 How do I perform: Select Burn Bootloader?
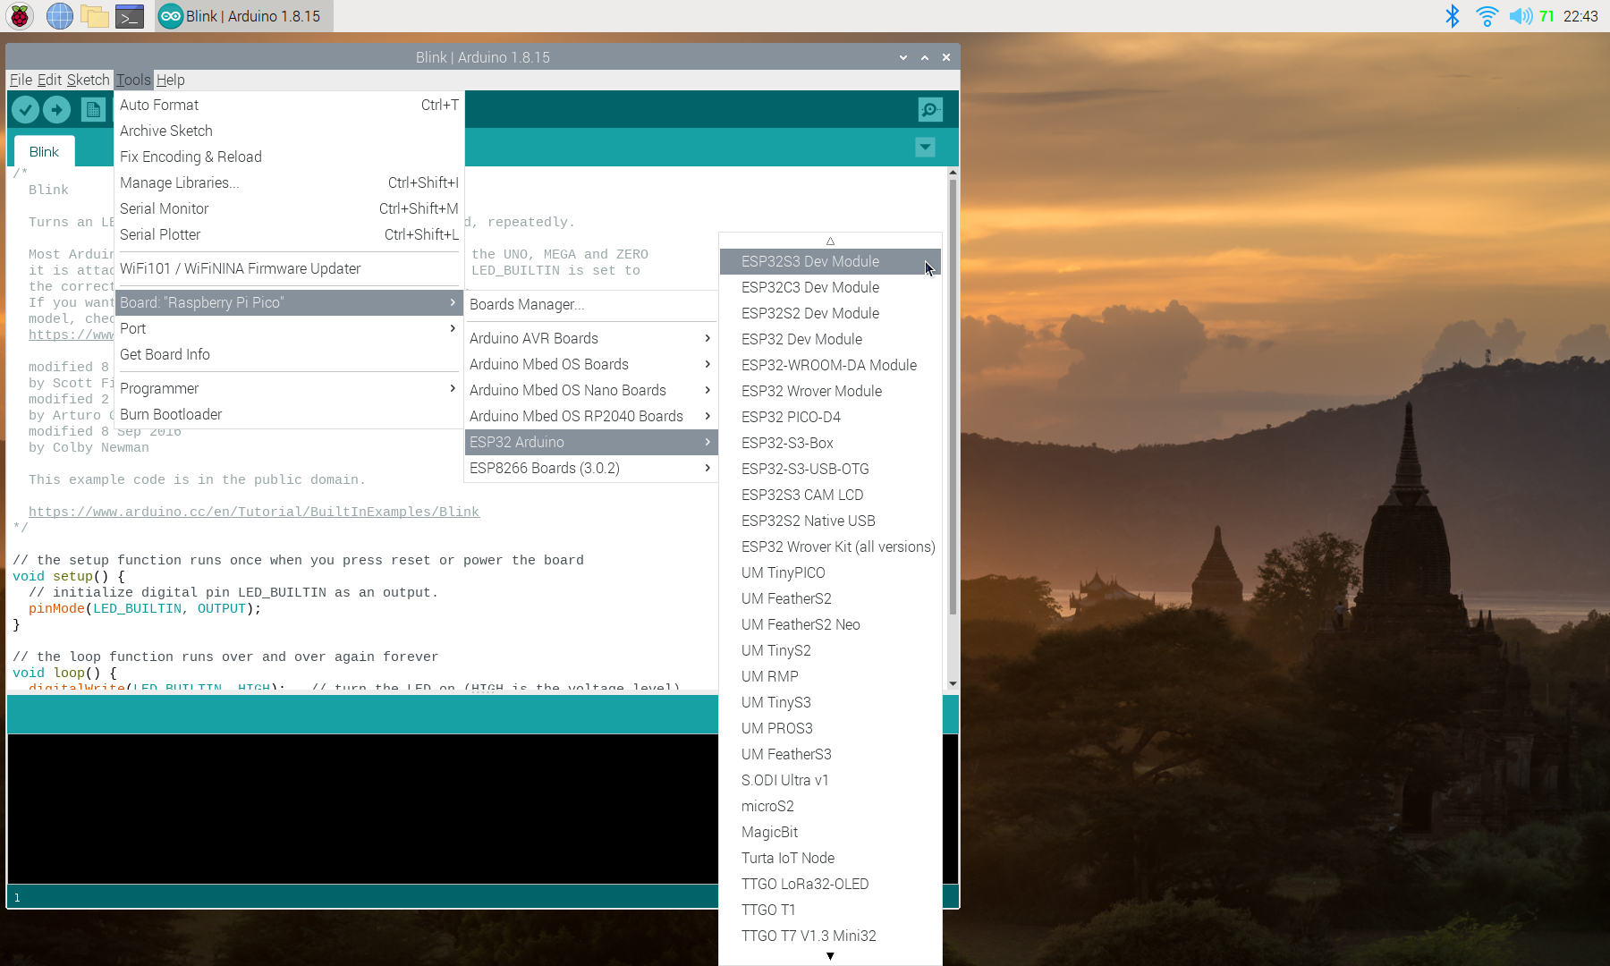[x=289, y=414]
